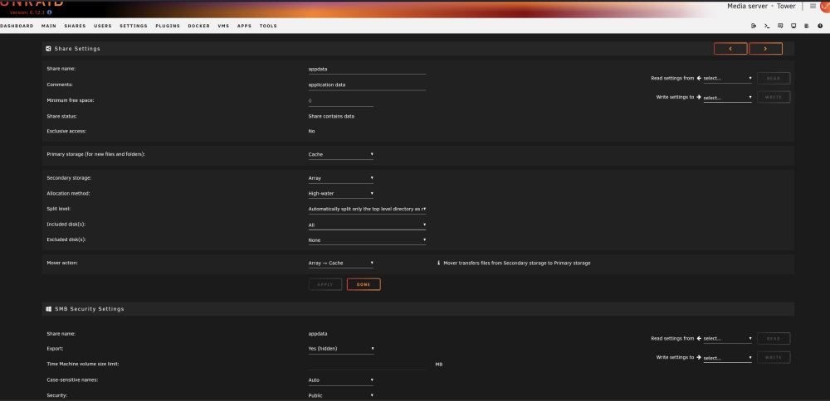Open the feedback speech-bubble icon
Screen dimensions: 830x401
[x=780, y=26]
